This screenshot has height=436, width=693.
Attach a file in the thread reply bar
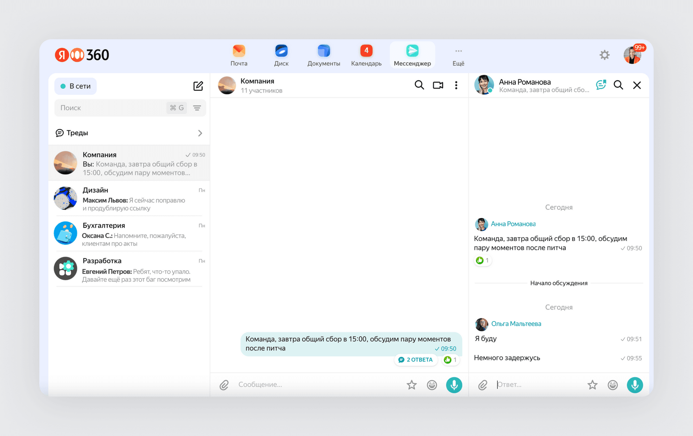[483, 385]
